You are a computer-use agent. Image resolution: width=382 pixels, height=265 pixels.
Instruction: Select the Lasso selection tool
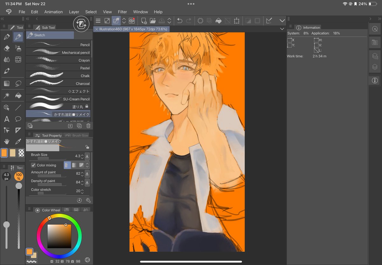coord(18,84)
